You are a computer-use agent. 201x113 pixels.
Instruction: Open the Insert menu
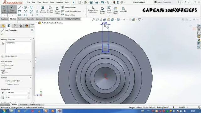click(45, 2)
